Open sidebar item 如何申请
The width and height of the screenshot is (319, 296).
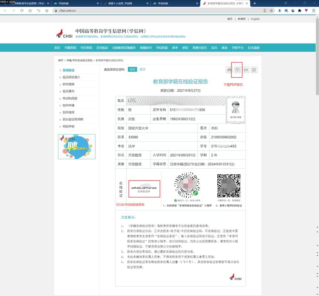pos(68,105)
